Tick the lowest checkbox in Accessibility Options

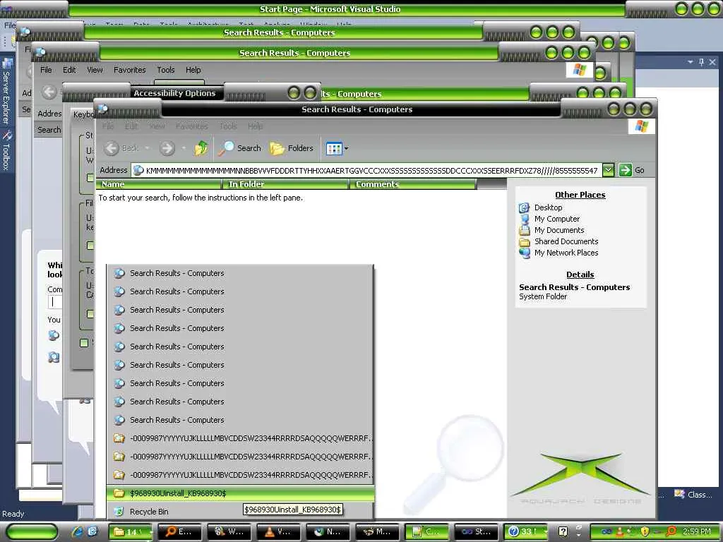84,343
